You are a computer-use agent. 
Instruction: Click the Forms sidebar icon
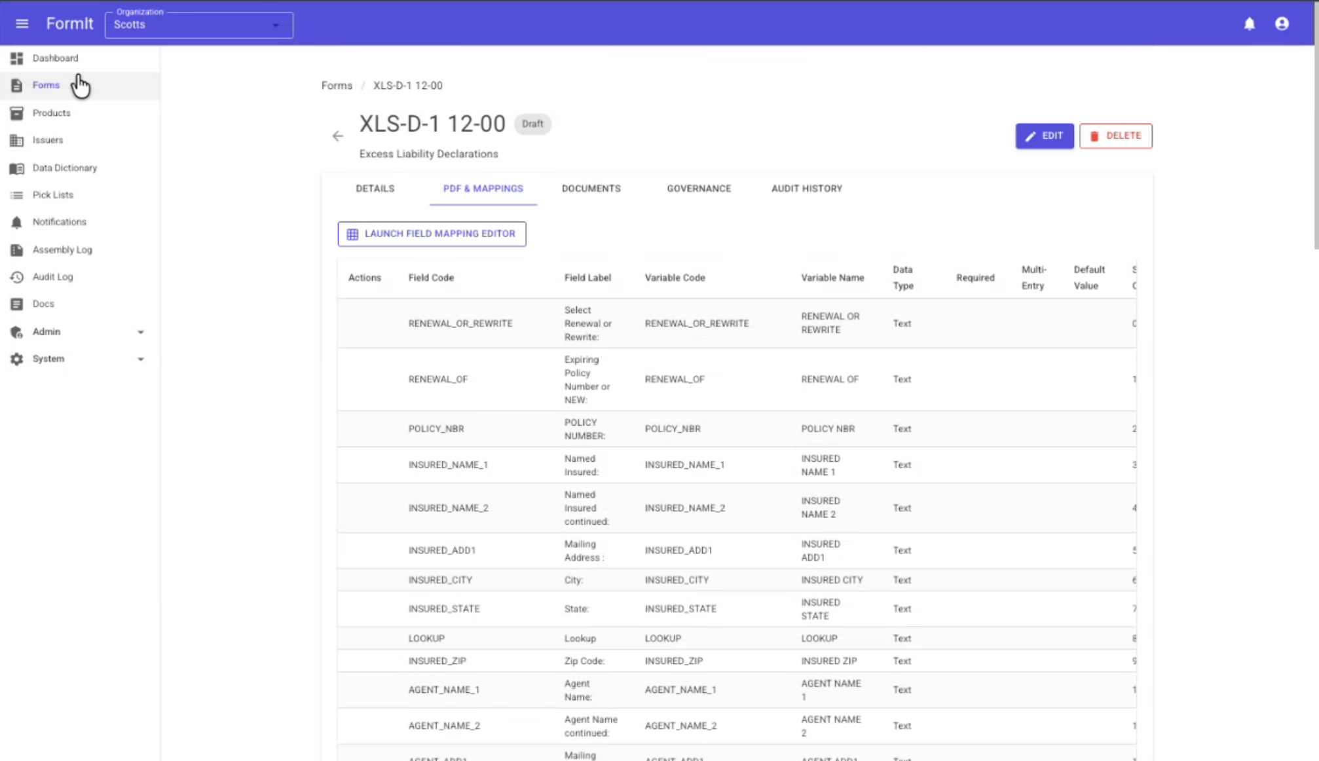(x=17, y=86)
